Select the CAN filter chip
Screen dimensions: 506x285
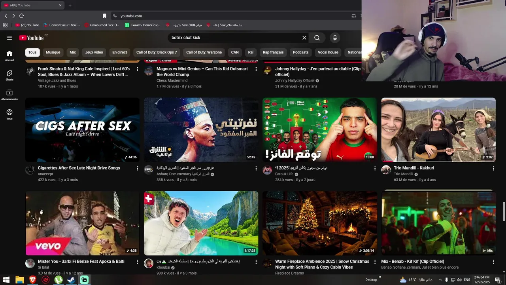[235, 52]
